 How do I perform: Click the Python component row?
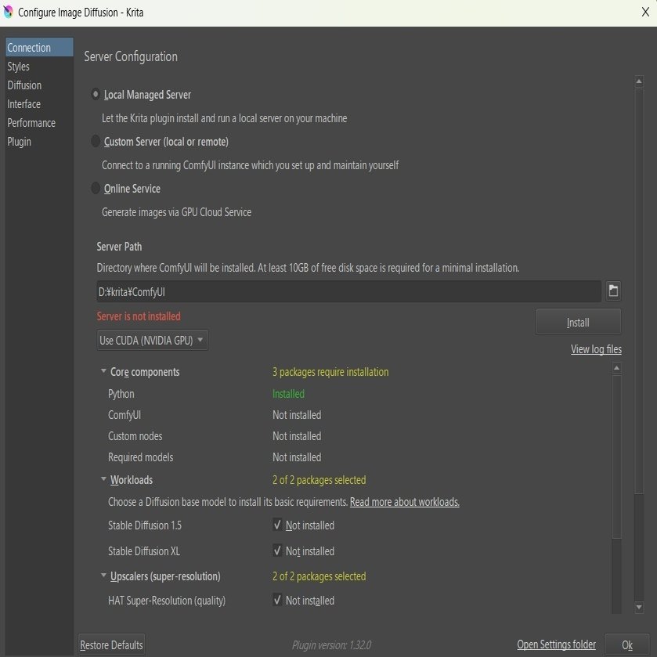click(121, 393)
